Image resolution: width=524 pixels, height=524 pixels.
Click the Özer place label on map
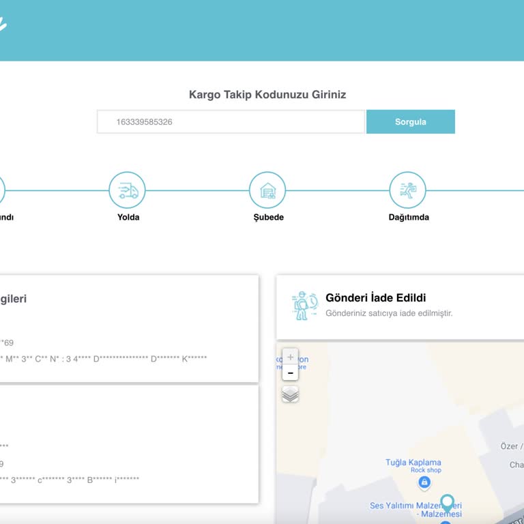click(510, 446)
